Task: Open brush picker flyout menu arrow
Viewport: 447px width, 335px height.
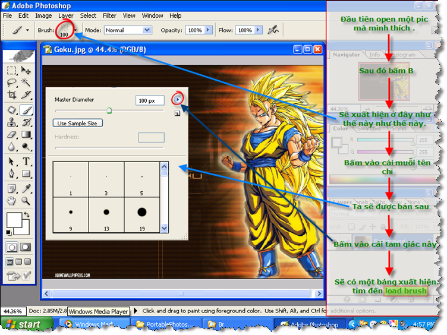Action: click(x=177, y=99)
